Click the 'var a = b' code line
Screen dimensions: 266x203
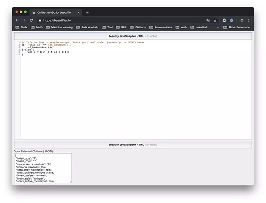[x=48, y=52]
